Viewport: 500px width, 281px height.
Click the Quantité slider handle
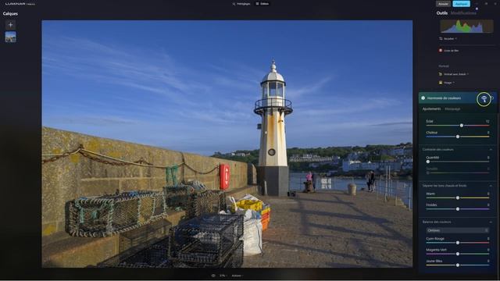[x=428, y=162]
